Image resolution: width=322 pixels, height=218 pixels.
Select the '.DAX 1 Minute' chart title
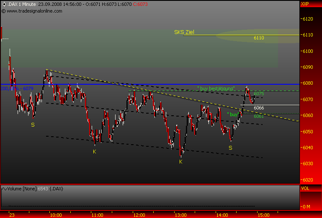pyautogui.click(x=21, y=4)
